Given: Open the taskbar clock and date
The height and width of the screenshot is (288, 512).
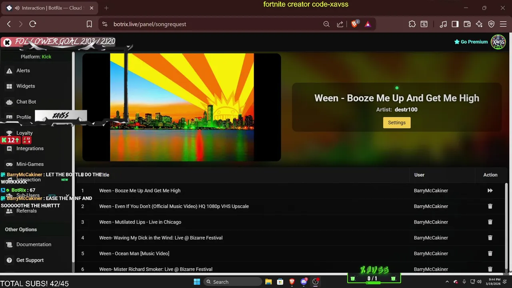Looking at the screenshot, I should pos(494,282).
